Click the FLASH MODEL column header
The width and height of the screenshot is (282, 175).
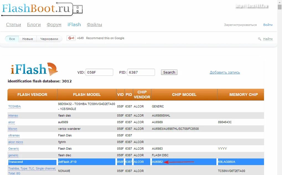(x=87, y=95)
